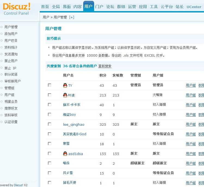Open 用户组 in the left sidebar
This screenshot has height=187, width=204.
(x=9, y=95)
